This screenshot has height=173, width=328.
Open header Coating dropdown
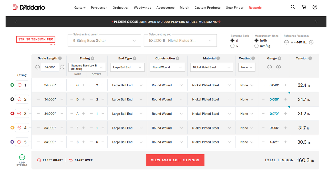click(247, 67)
